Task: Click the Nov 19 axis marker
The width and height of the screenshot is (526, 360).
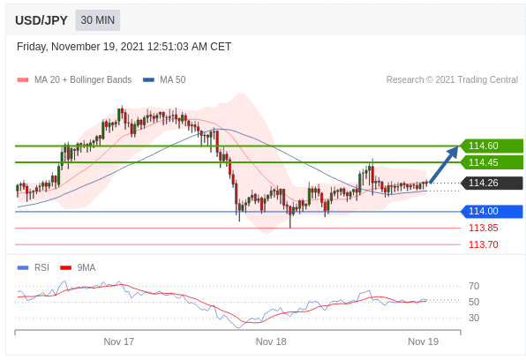Action: click(423, 341)
